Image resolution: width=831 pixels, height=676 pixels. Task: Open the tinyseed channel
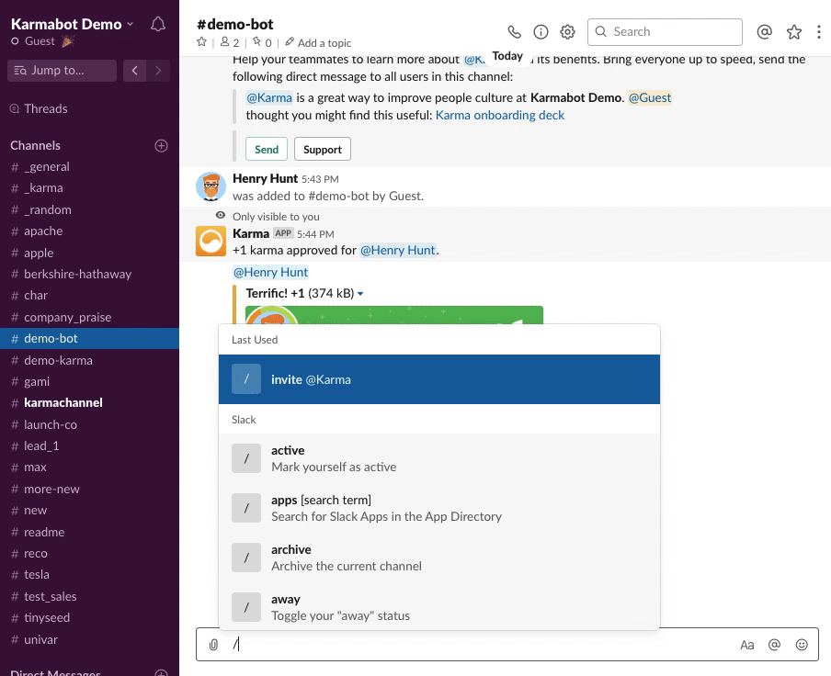pyautogui.click(x=47, y=618)
